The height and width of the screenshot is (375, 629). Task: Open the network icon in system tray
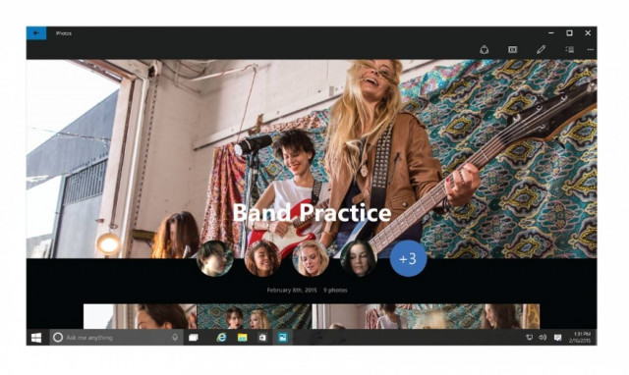click(530, 338)
